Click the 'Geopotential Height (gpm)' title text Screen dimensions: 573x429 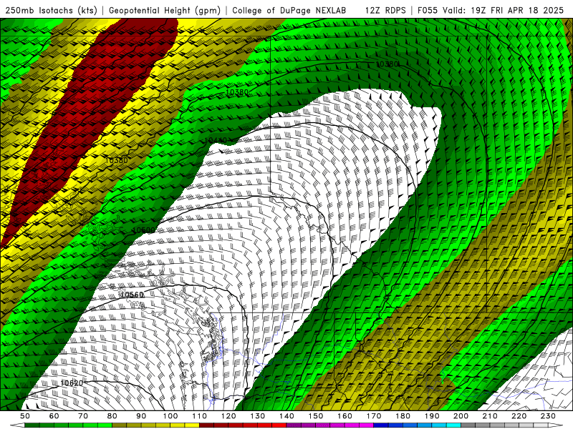(x=165, y=11)
